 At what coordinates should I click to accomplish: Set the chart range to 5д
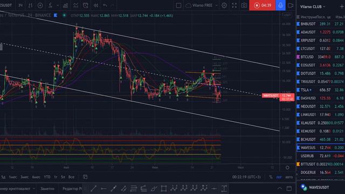click(x=3, y=177)
